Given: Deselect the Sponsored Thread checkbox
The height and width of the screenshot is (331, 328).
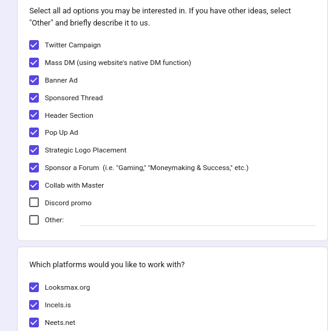Looking at the screenshot, I should (x=34, y=98).
